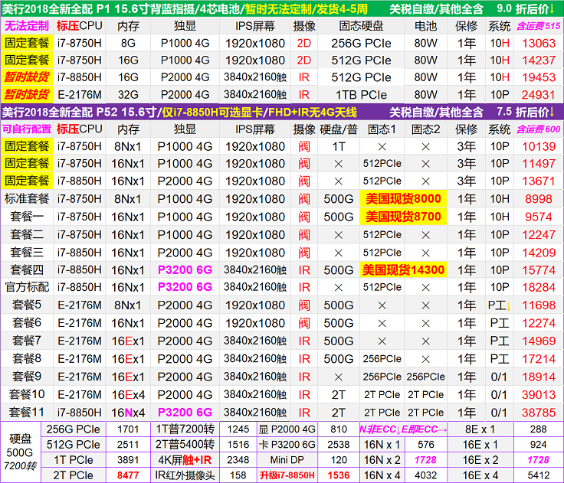This screenshot has height=483, width=564.
Task: Click the price 8998
Action: click(539, 199)
